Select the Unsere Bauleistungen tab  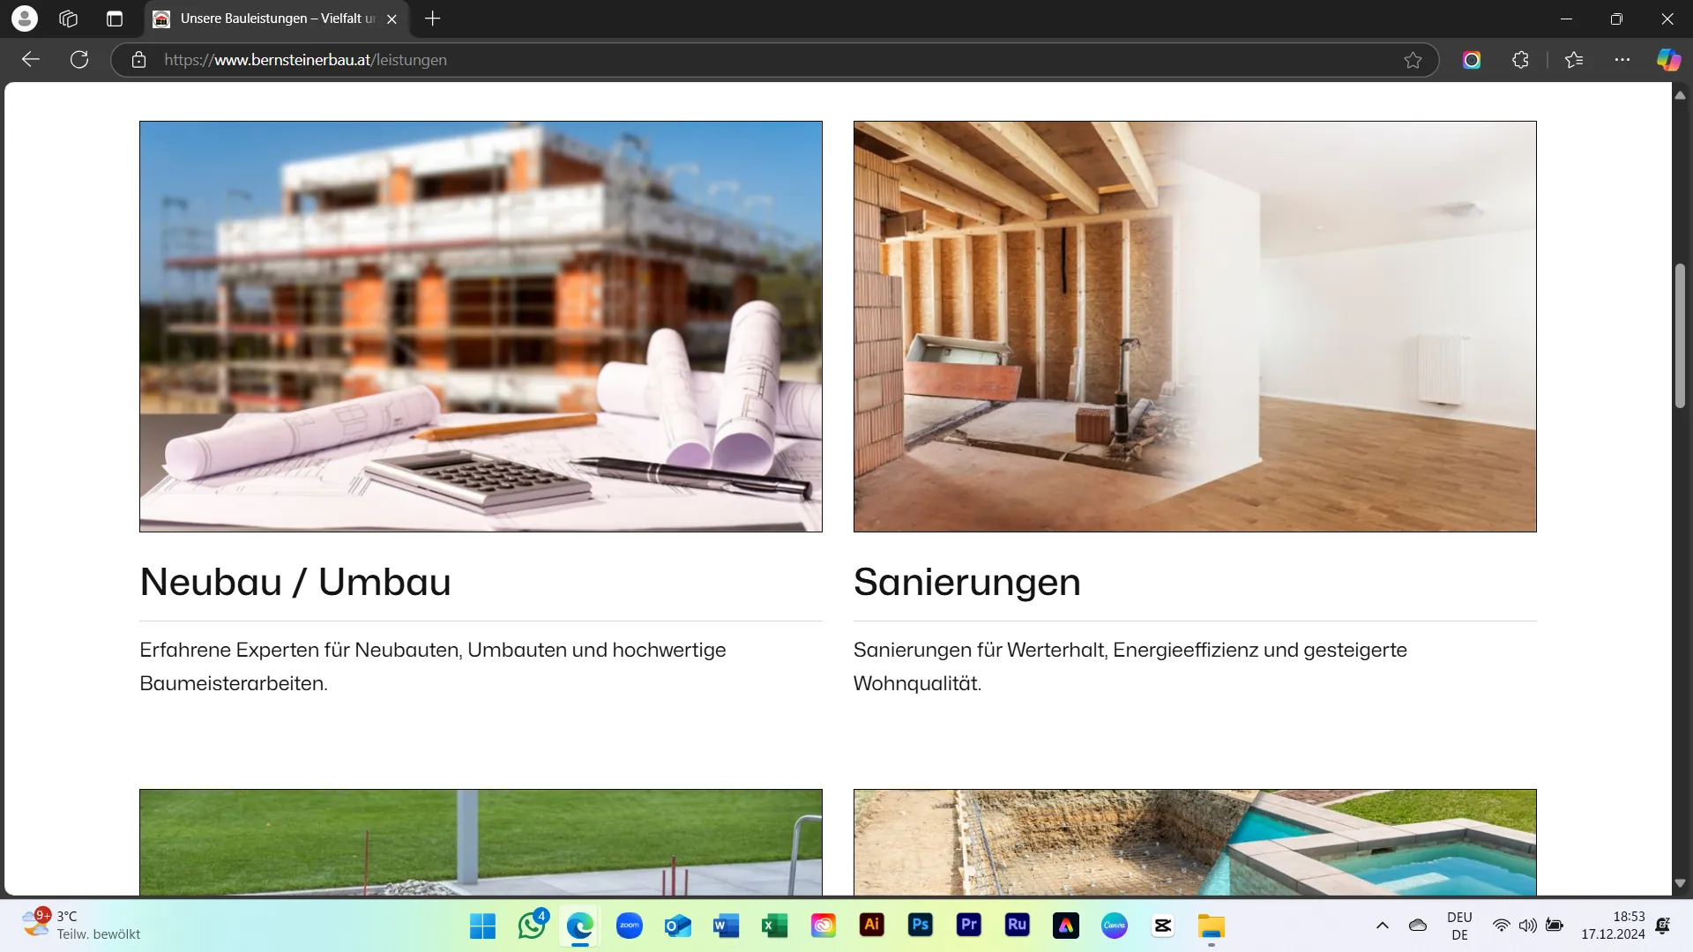276,19
